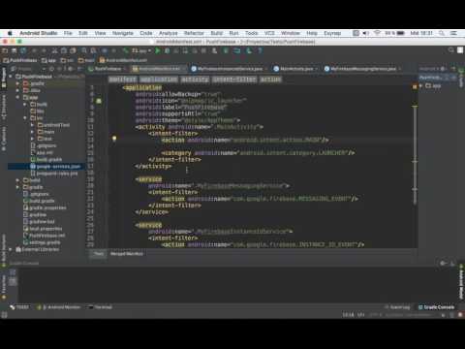Click the volume icon in menu bar
The height and width of the screenshot is (349, 465).
(365, 33)
